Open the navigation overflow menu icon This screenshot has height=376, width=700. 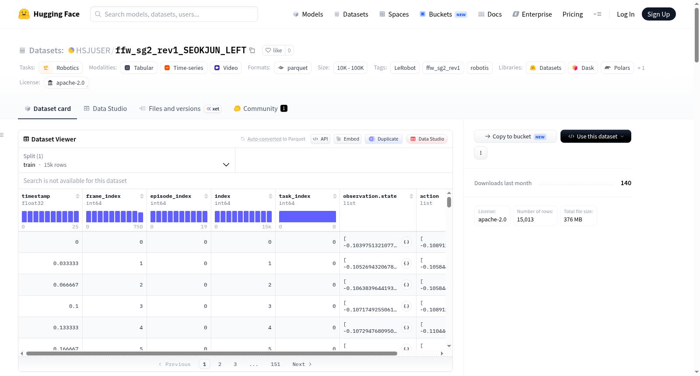pyautogui.click(x=597, y=14)
